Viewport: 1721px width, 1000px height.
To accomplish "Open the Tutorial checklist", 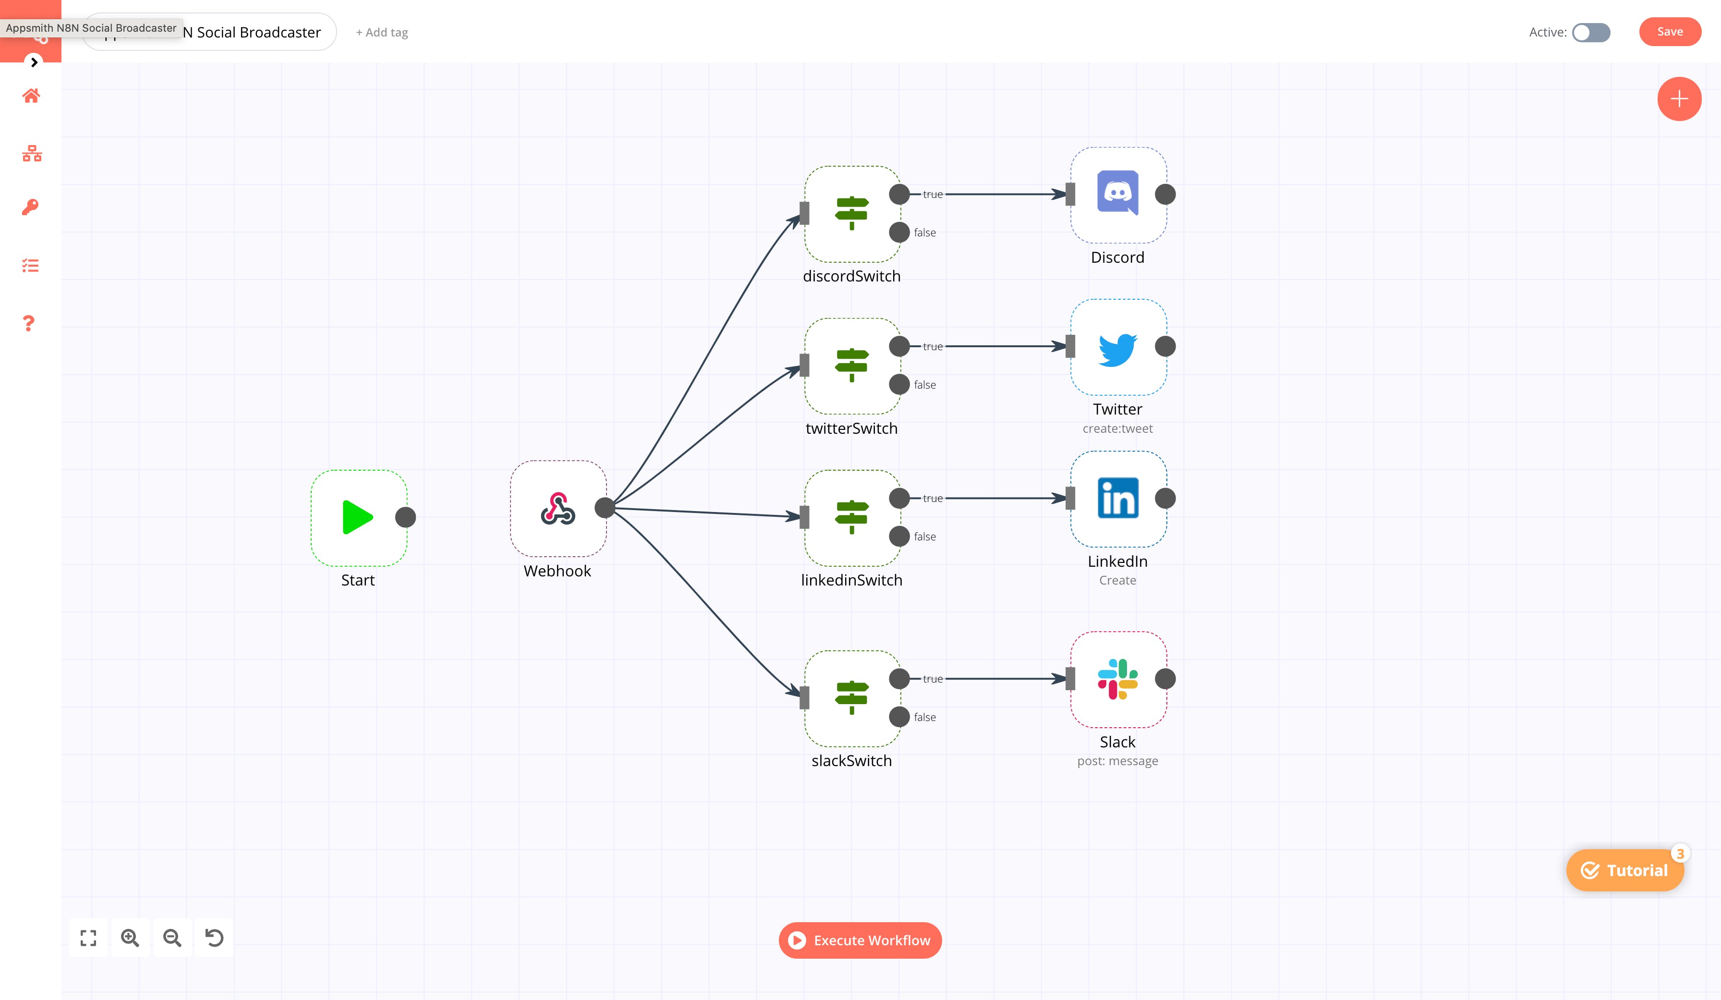I will coord(1624,870).
